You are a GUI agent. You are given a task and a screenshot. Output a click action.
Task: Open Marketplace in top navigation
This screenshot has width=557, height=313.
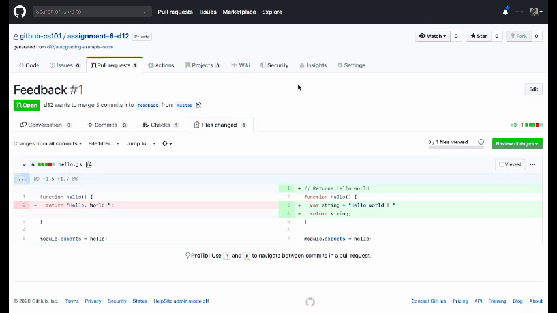coord(239,12)
